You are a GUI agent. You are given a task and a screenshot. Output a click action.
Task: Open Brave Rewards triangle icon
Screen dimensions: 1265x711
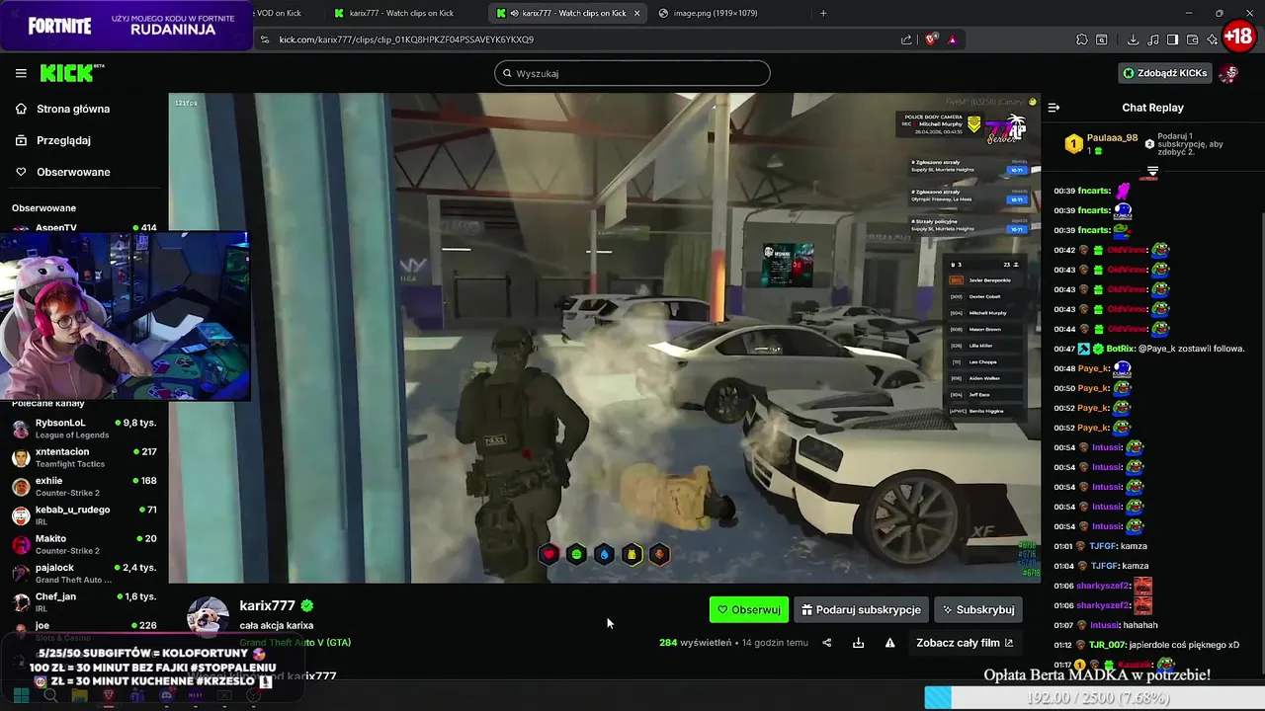pyautogui.click(x=952, y=39)
